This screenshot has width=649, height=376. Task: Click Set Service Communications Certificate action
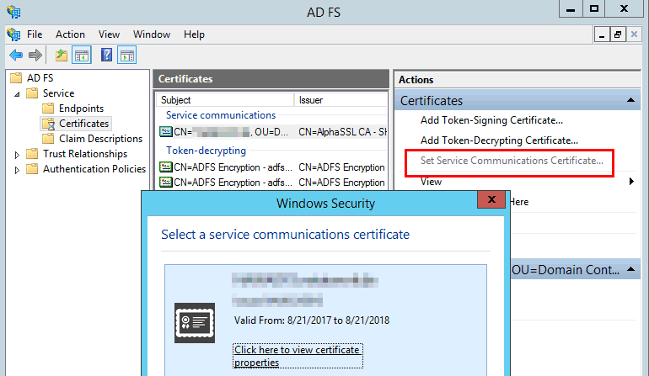coord(512,161)
